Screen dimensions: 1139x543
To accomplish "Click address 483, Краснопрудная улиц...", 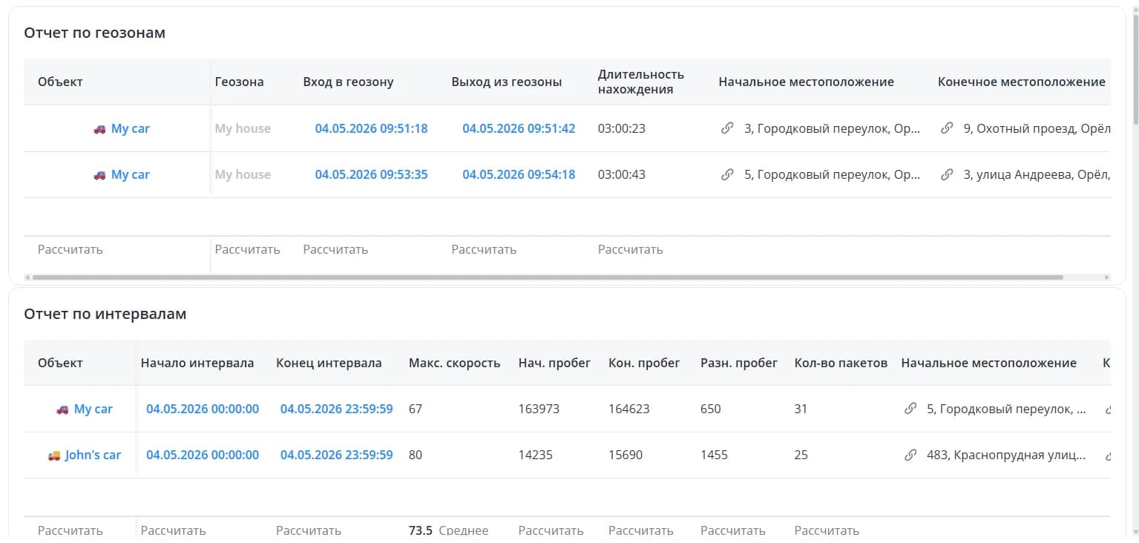I will [x=1006, y=455].
